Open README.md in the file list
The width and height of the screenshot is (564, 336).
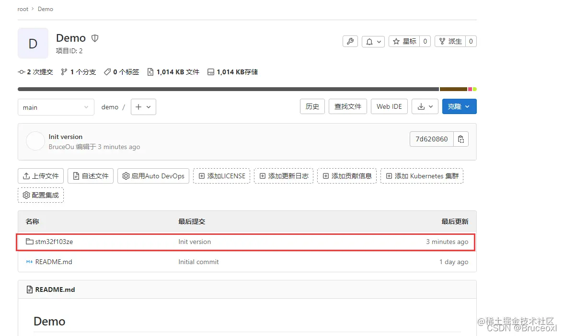(54, 262)
